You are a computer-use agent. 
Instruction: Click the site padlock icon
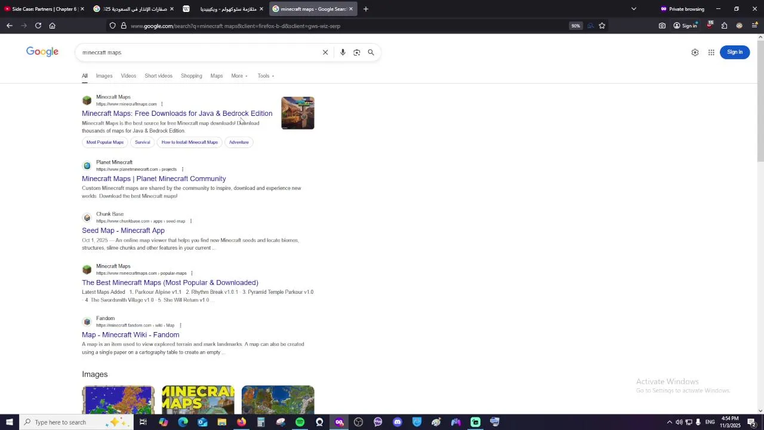click(x=124, y=26)
